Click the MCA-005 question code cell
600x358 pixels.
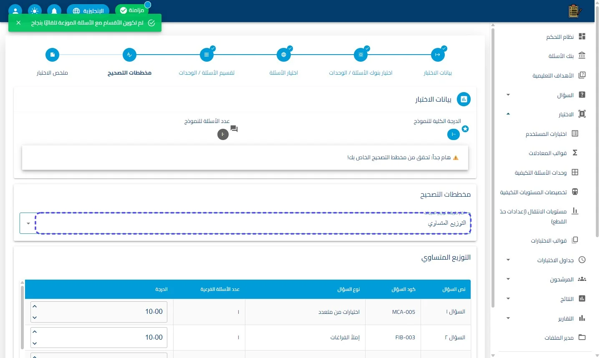393,312
